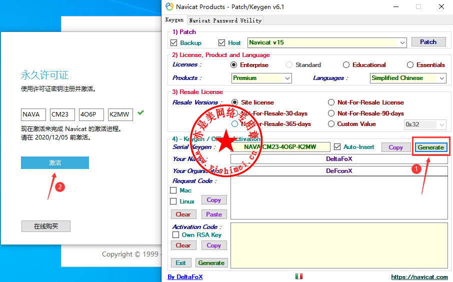Image resolution: width=453 pixels, height=282 pixels.
Task: Enable the Mac checkbox
Action: 173,190
